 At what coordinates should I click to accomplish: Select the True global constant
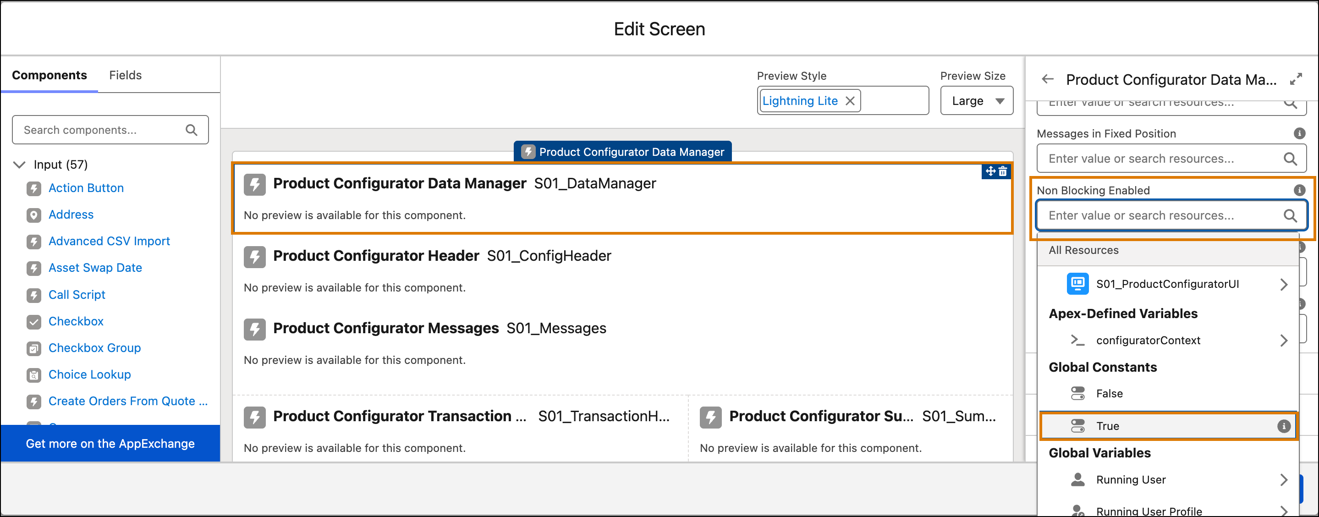[x=1168, y=426]
